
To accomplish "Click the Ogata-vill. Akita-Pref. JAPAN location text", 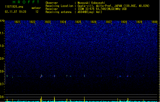I will (113, 6).
